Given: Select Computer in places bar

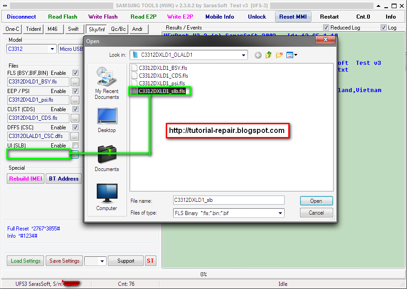Looking at the screenshot, I should point(107,197).
